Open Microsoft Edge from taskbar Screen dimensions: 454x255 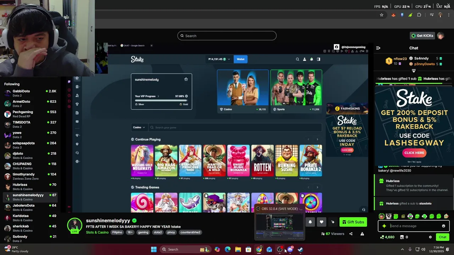227,249
